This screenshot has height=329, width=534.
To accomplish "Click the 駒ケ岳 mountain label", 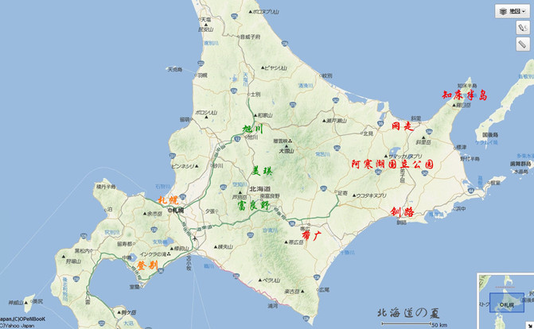I will 129,312.
